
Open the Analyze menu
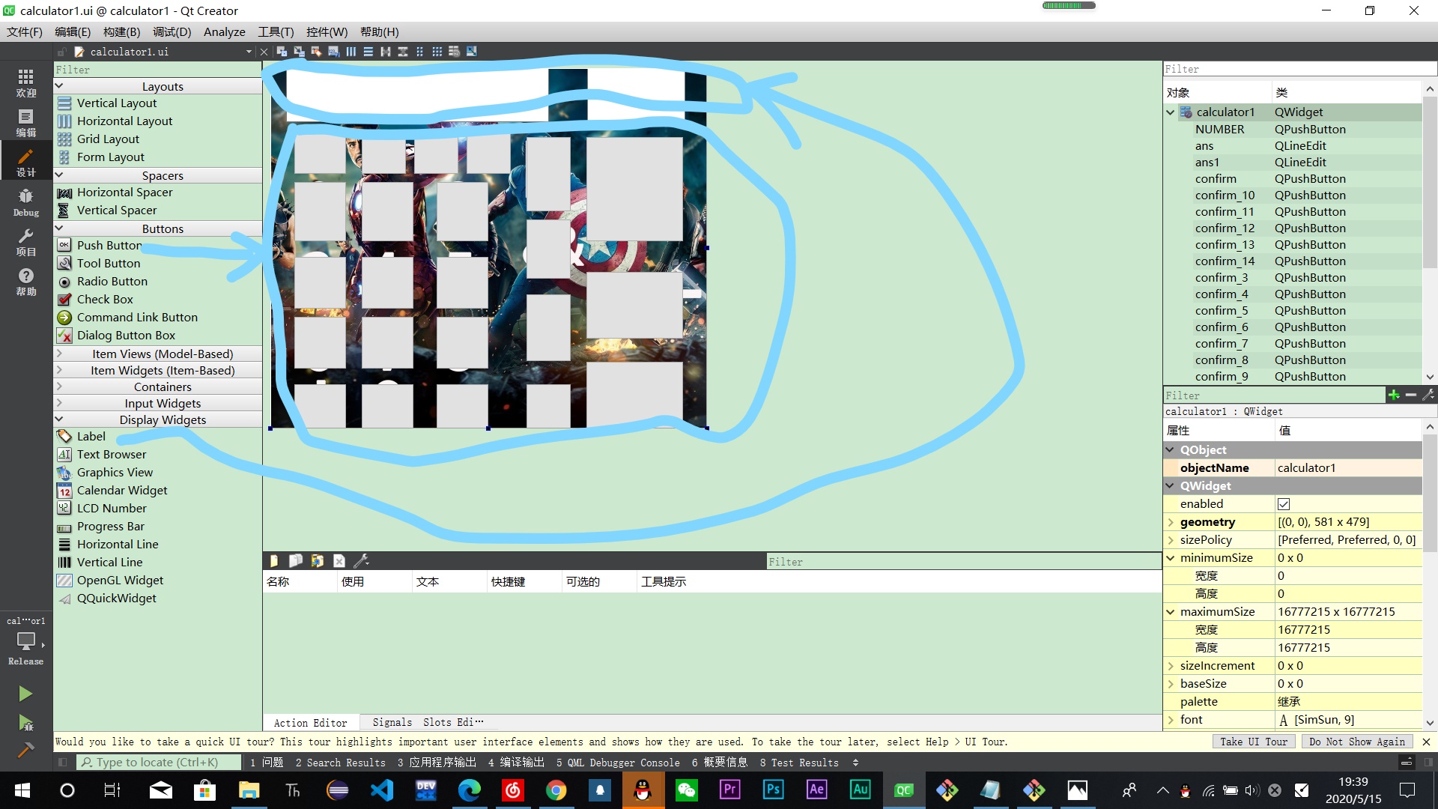tap(224, 31)
